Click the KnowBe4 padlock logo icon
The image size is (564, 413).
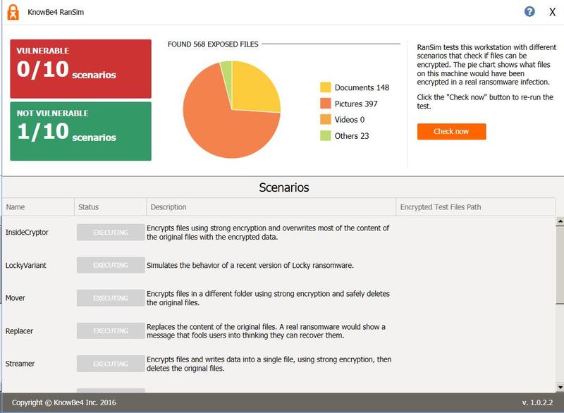click(x=12, y=12)
